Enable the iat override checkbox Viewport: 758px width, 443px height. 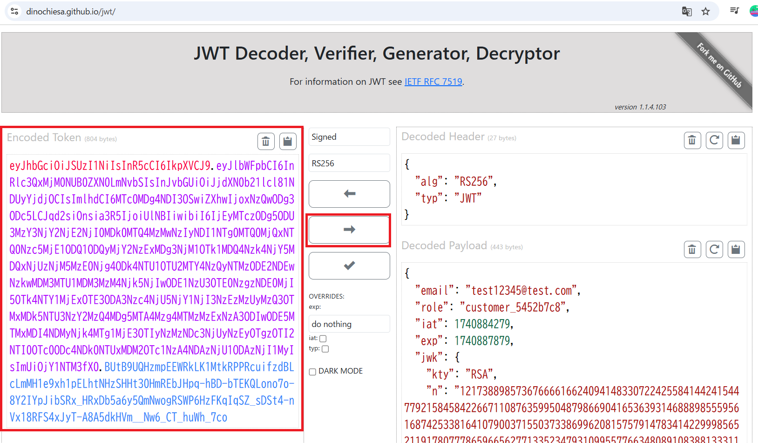pyautogui.click(x=323, y=339)
